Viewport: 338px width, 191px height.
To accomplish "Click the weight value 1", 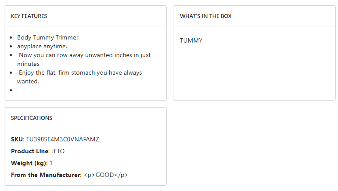I will click(x=51, y=163).
